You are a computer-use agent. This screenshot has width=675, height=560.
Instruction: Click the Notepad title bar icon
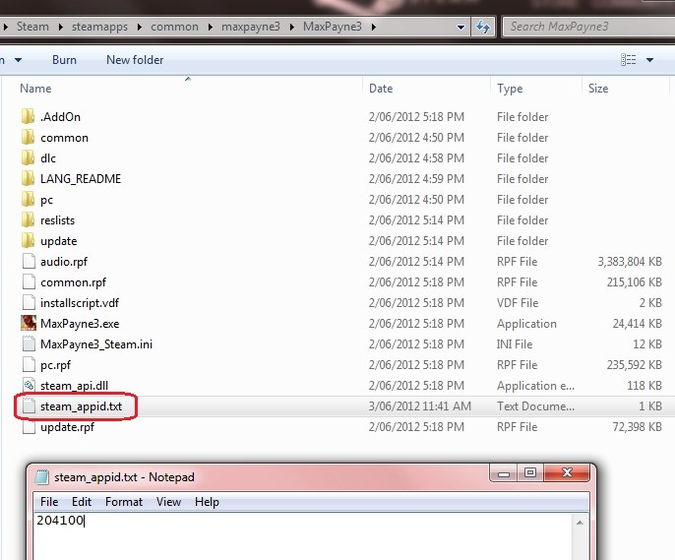(41, 477)
